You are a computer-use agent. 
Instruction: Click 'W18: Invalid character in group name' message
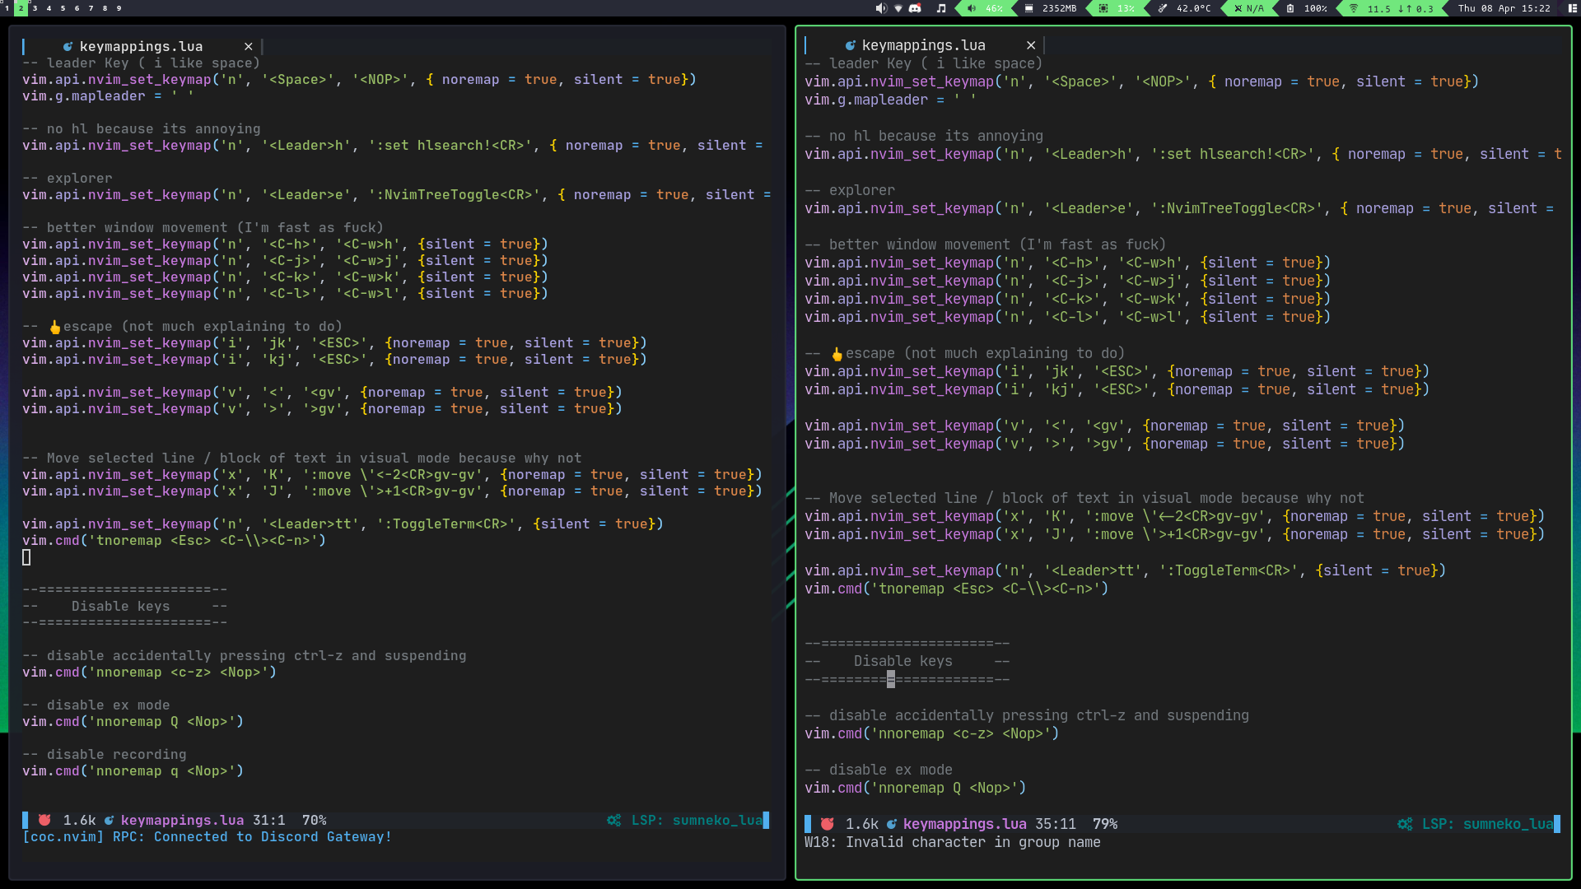(x=952, y=842)
